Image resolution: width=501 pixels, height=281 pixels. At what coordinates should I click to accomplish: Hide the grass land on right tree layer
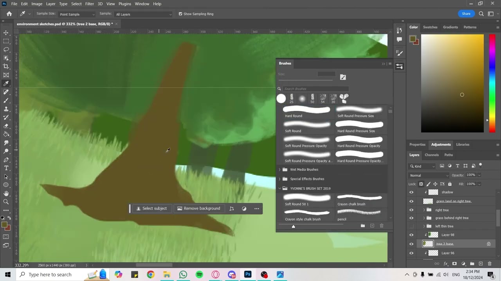tap(411, 201)
